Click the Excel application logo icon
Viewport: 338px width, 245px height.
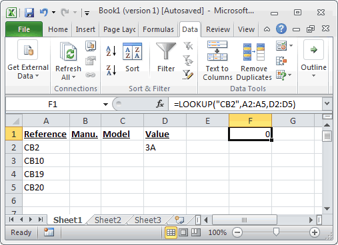click(11, 13)
